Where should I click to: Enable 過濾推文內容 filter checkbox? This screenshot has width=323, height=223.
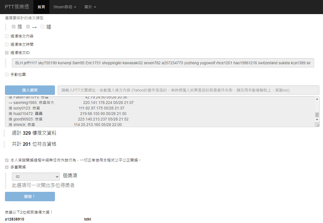point(7,36)
